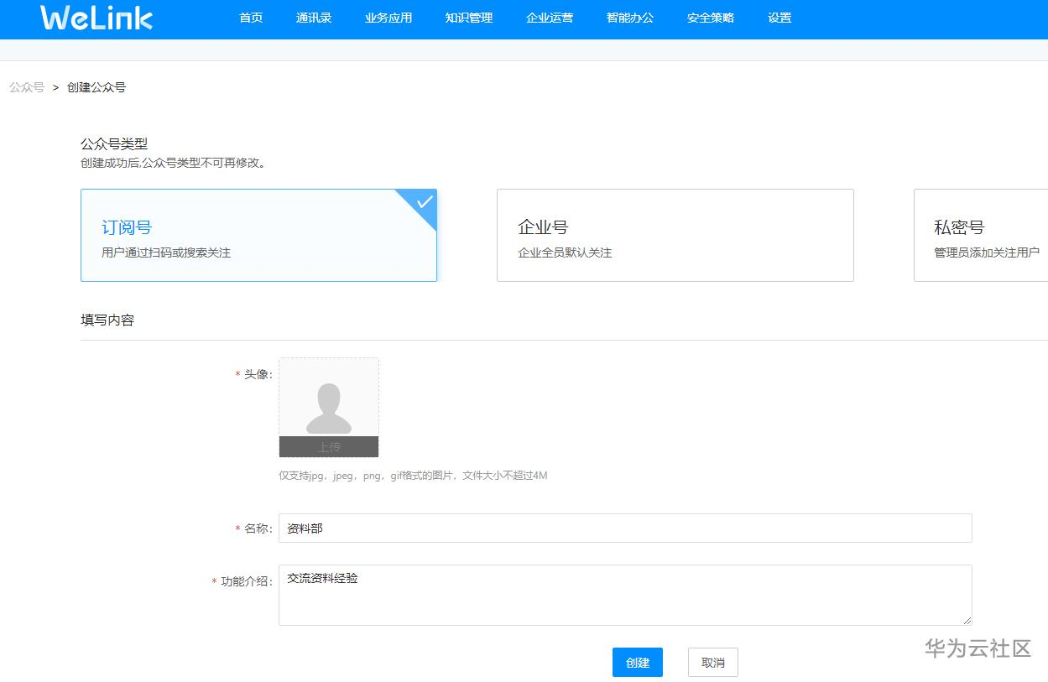Click the WeLink logo
1048x682 pixels.
coord(96,18)
